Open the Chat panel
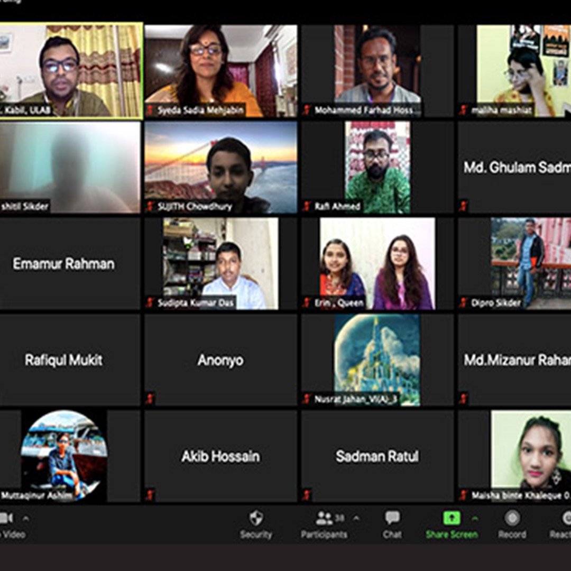This screenshot has width=571, height=571. [392, 525]
